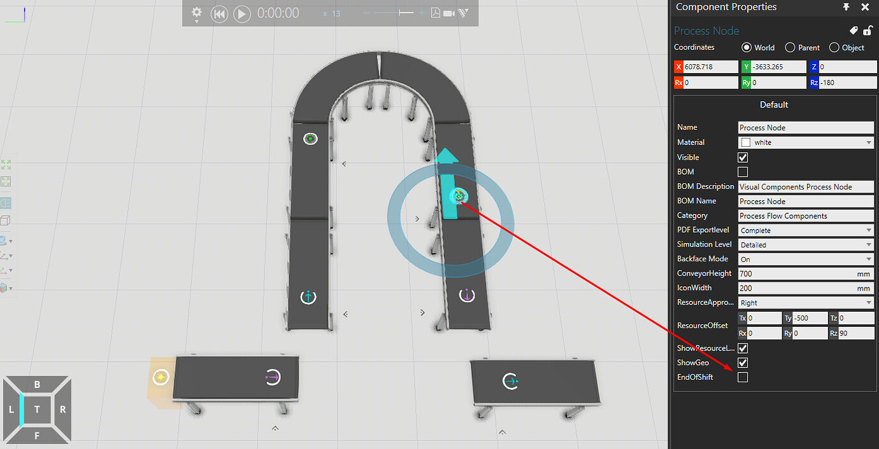Uncheck the Visible property checkbox

[x=743, y=157]
